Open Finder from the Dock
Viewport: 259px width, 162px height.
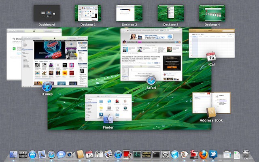point(13,155)
